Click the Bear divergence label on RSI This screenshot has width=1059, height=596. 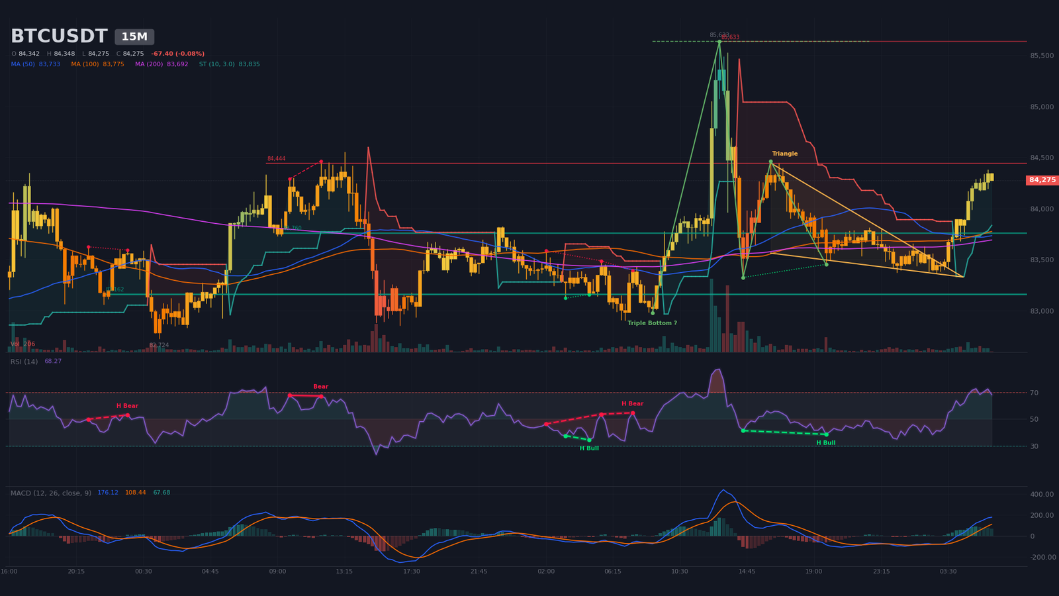coord(320,387)
